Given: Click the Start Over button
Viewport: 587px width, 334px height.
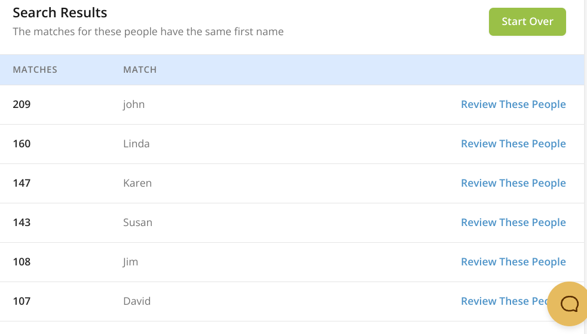Looking at the screenshot, I should tap(527, 21).
